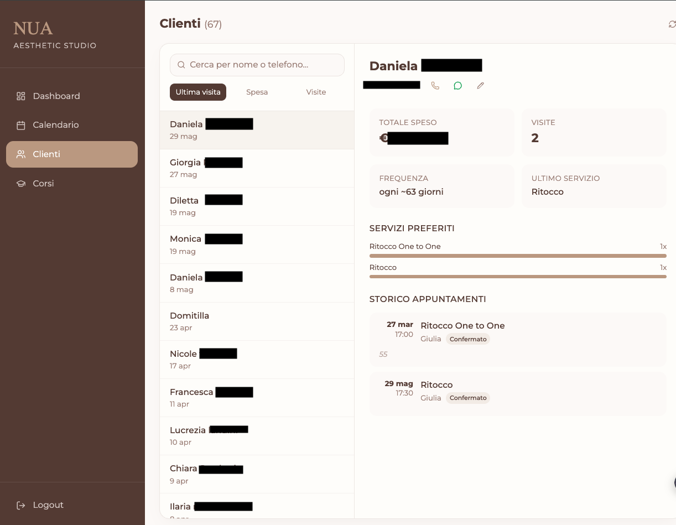Sort clients by Ultima visita
The image size is (676, 525).
pos(197,92)
